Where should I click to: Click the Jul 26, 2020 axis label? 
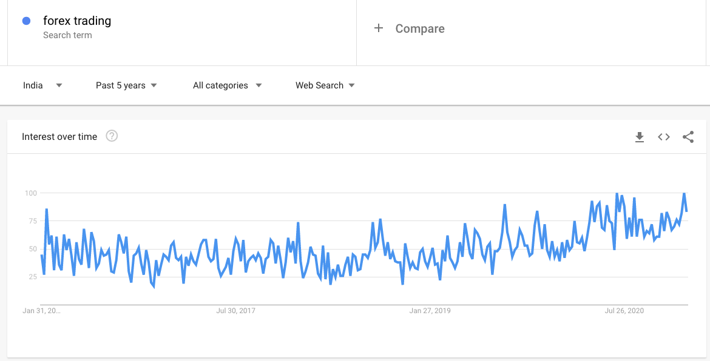(x=624, y=311)
